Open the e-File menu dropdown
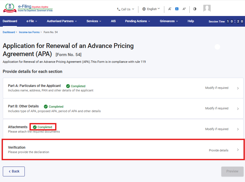Viewport: 245px width, 182px height. point(32,21)
